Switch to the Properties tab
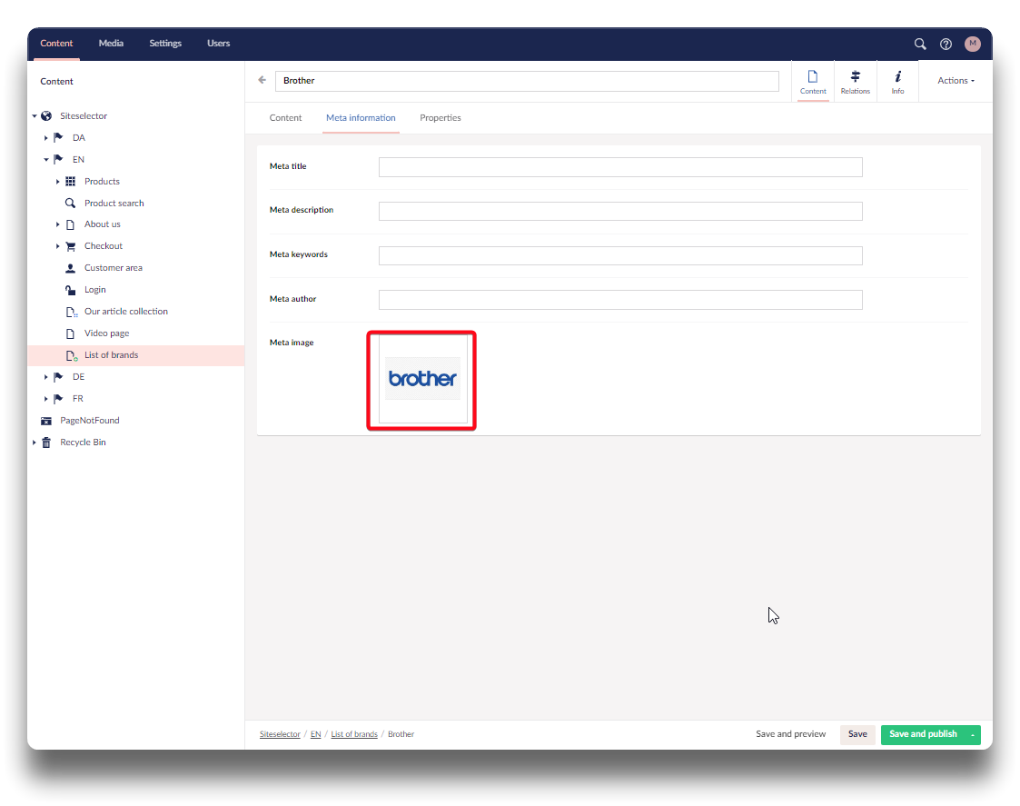1020x806 pixels. click(x=440, y=118)
